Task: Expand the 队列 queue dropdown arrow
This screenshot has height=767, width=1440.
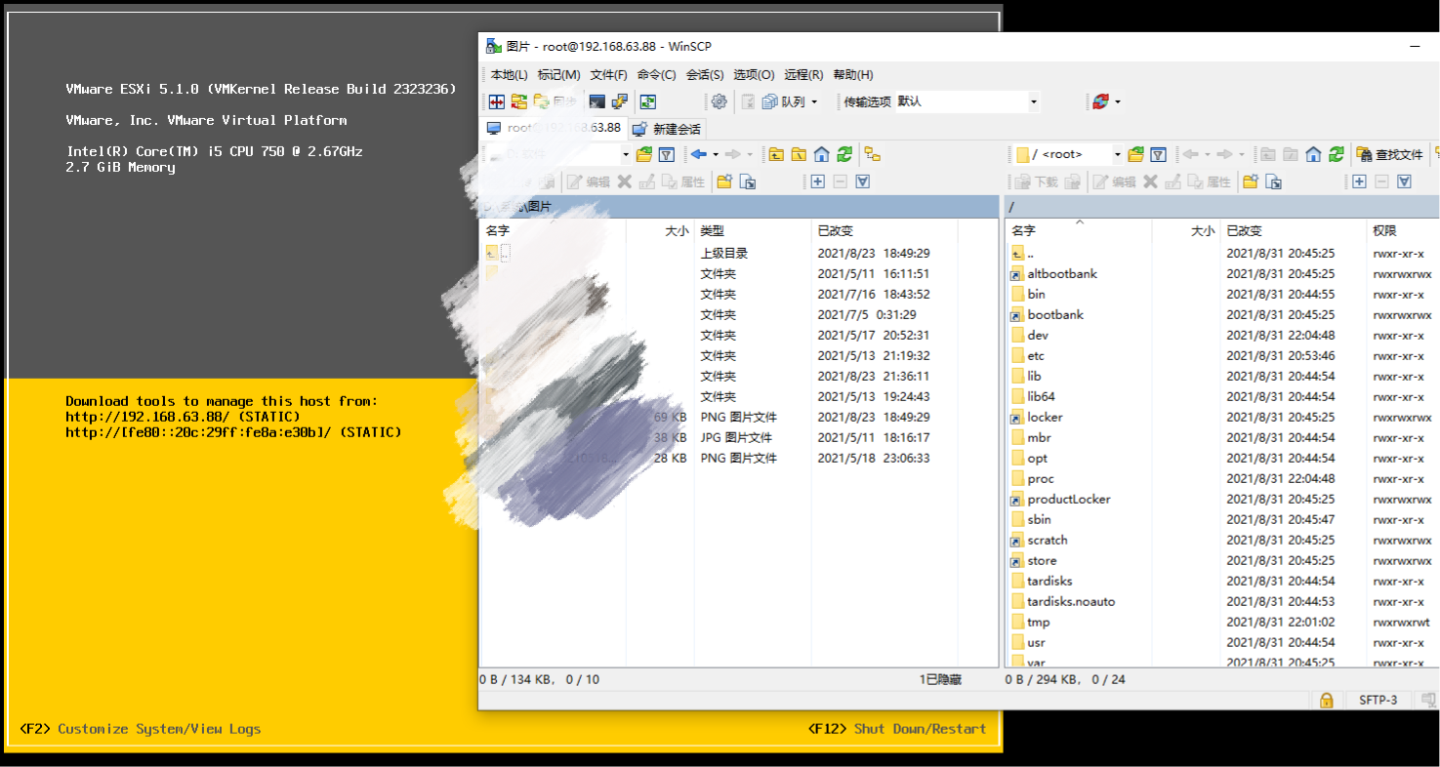Action: coord(814,101)
